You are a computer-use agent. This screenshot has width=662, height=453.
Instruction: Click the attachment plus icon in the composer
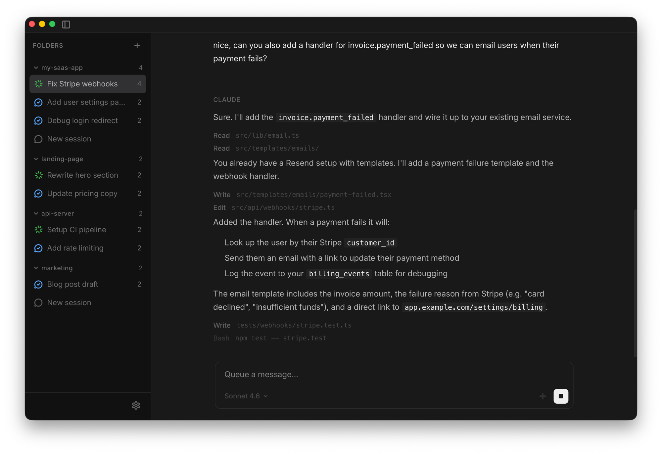point(543,396)
